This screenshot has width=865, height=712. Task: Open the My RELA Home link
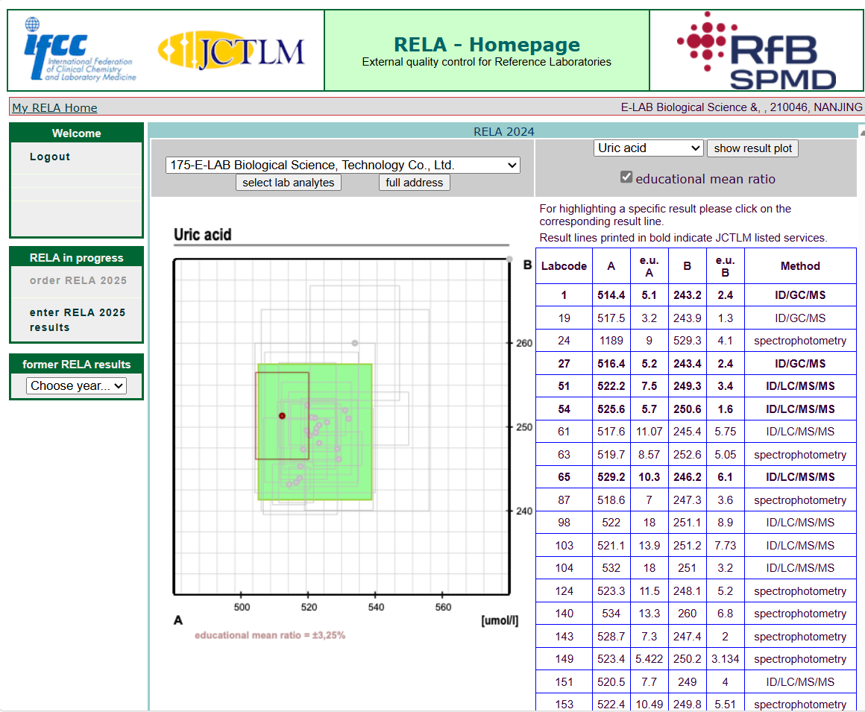(x=54, y=107)
